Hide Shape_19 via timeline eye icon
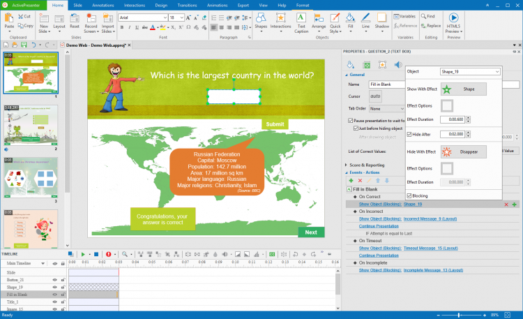This screenshot has height=319, width=523. tap(54, 287)
